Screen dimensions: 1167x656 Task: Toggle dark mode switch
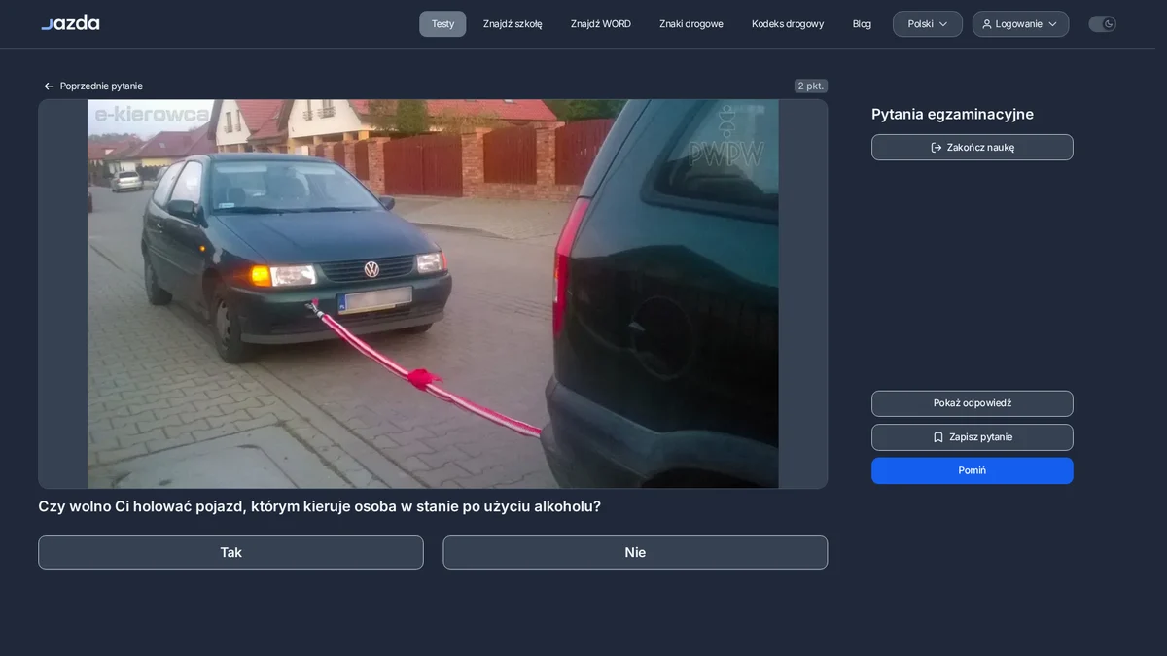point(1102,24)
